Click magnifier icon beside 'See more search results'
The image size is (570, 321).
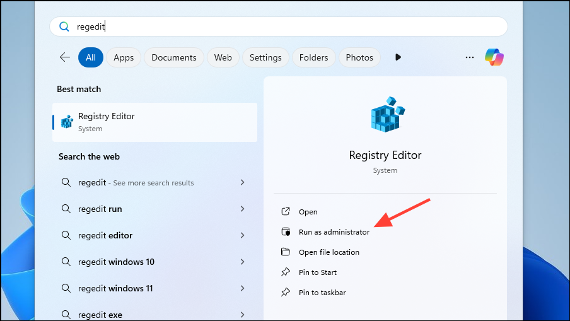click(66, 182)
